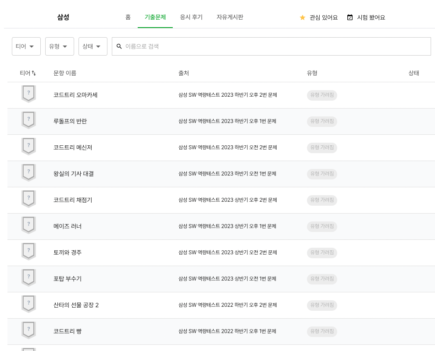Click the 관심 있어요 button
The image size is (435, 351).
(x=318, y=18)
